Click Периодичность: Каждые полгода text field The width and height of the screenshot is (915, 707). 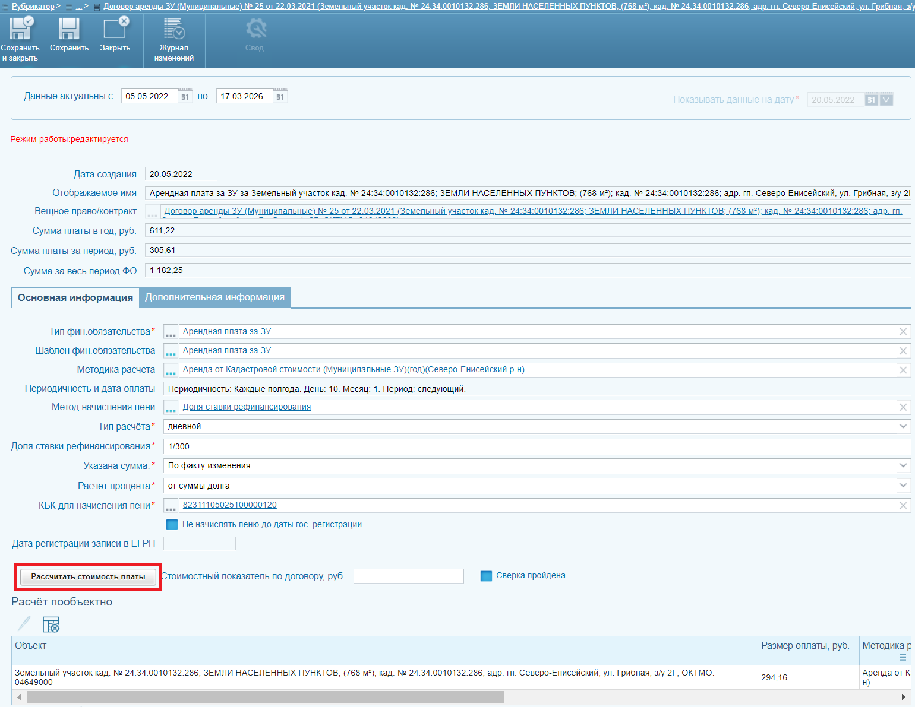tap(537, 389)
